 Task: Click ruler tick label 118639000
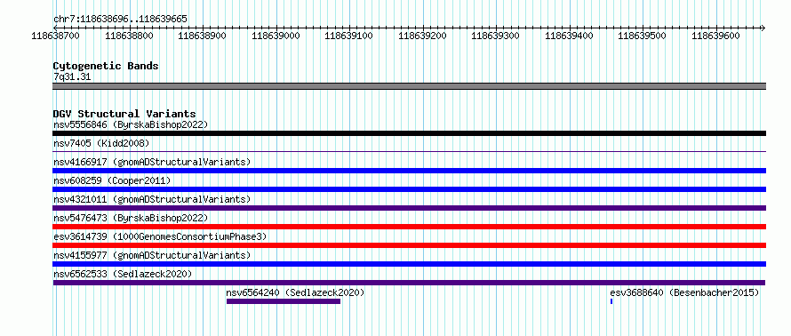point(276,36)
